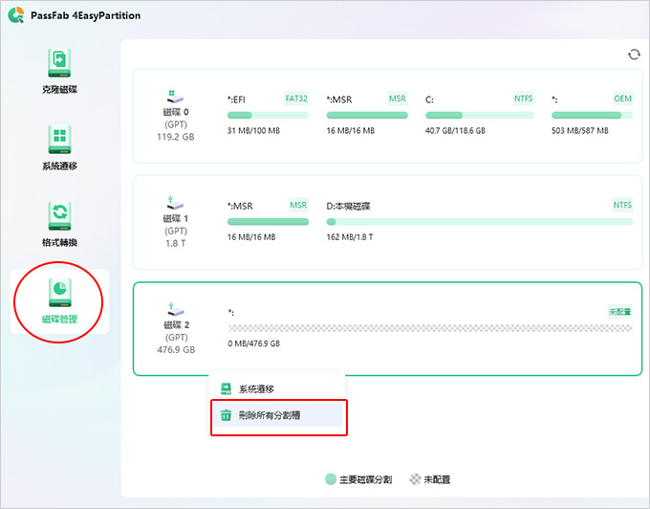The height and width of the screenshot is (509, 650).
Task: Click the NTFS tag on D: partition
Action: [x=622, y=205]
